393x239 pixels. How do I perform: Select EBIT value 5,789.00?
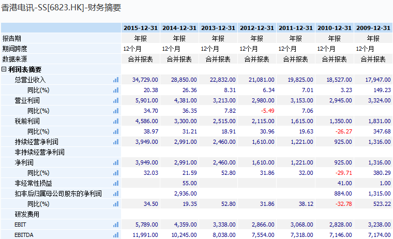pyautogui.click(x=147, y=225)
